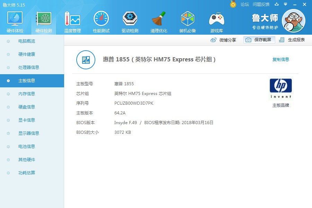Open 温度管理 temperature management
The image size is (312, 208).
(x=72, y=22)
